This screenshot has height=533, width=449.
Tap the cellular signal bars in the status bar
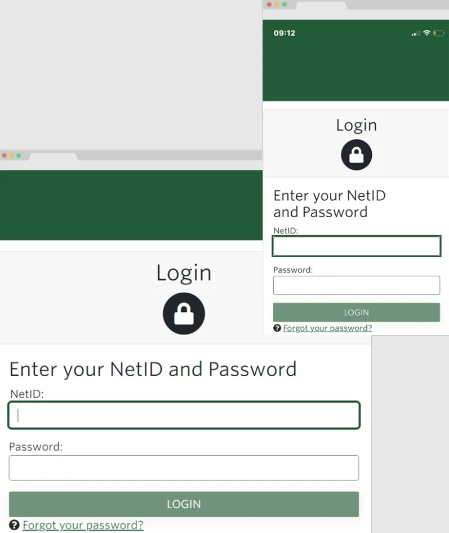tap(416, 34)
